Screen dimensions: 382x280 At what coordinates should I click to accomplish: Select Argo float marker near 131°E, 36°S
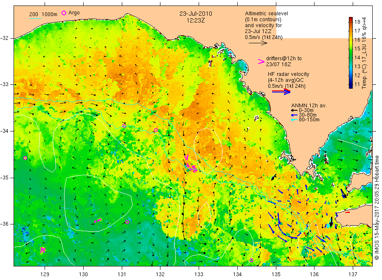pos(127,222)
